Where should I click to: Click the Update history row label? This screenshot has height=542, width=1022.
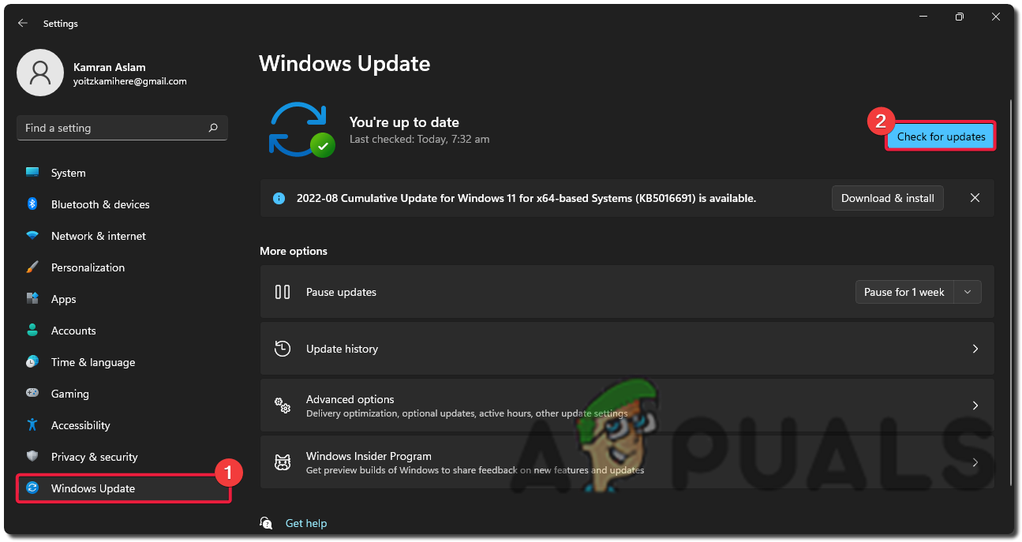coord(342,349)
